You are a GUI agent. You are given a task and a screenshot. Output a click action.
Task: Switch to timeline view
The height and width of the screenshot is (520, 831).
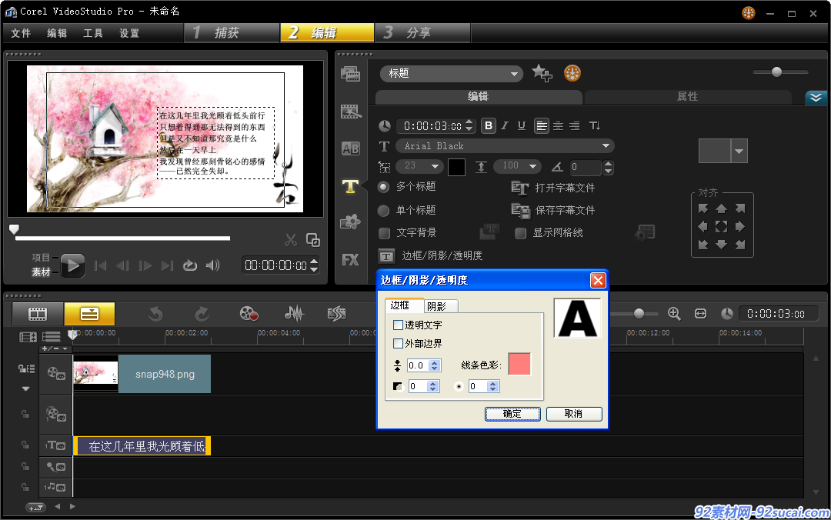coord(89,314)
